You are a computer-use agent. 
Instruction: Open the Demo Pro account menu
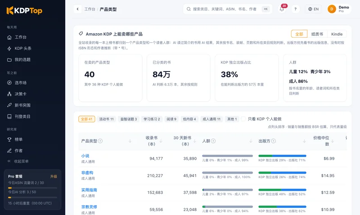(x=339, y=9)
